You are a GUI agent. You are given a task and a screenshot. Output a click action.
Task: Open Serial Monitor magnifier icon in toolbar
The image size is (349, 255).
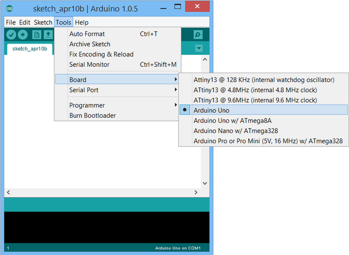coord(198,35)
